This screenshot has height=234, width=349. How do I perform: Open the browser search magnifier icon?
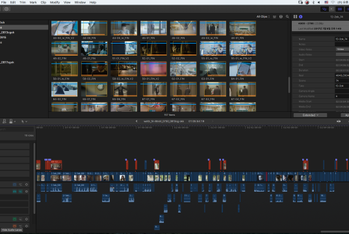click(287, 16)
